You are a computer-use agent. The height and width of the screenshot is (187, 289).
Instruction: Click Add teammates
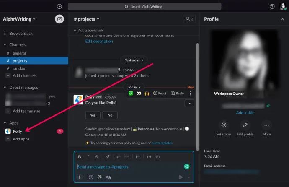[x=26, y=111]
